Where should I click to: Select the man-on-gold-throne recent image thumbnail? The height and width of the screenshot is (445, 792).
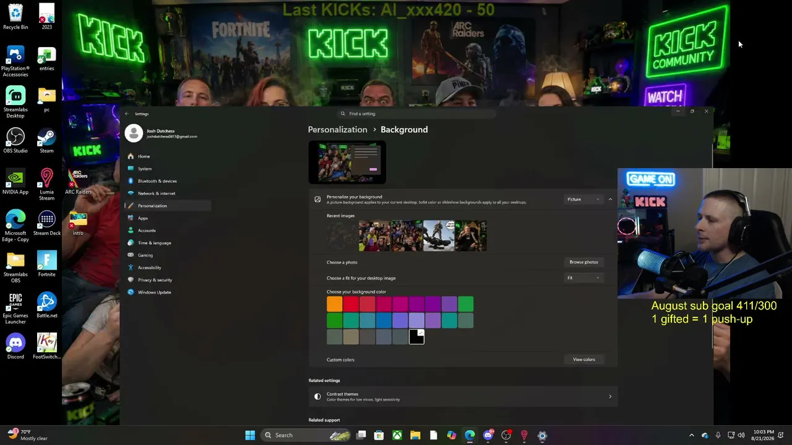click(471, 236)
